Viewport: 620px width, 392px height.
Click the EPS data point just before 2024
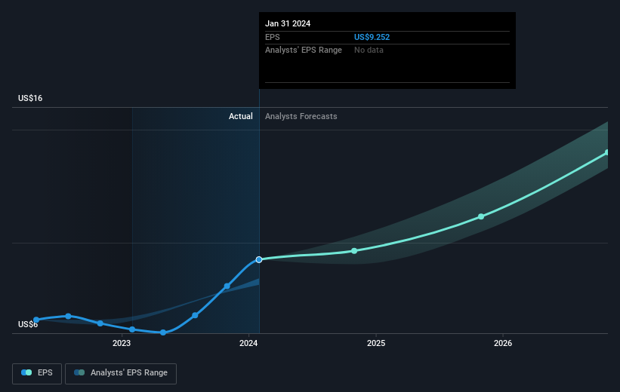click(x=227, y=286)
